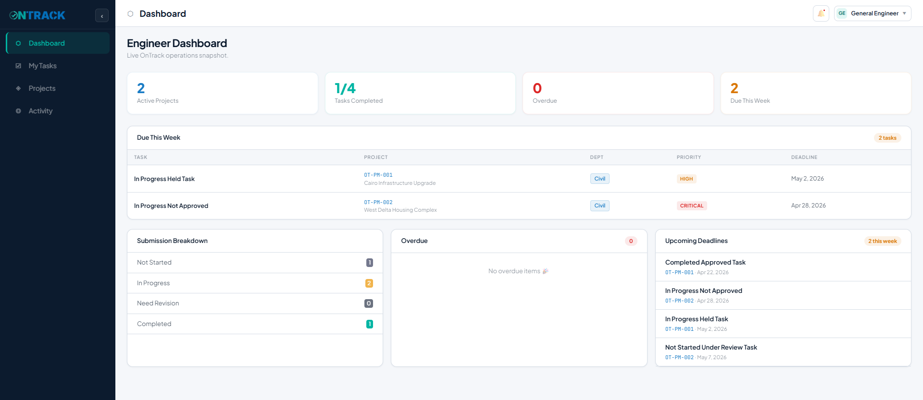Click the DEADLINE column header

pyautogui.click(x=804, y=158)
